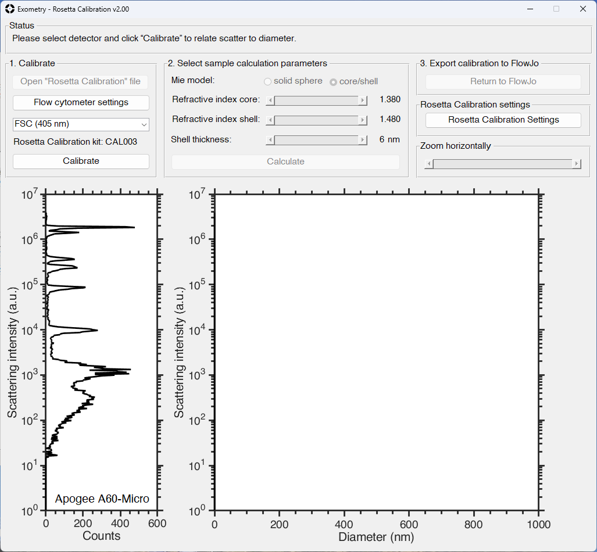Click the Zoom horizontally slider track
Screen dimensions: 597x552
503,164
